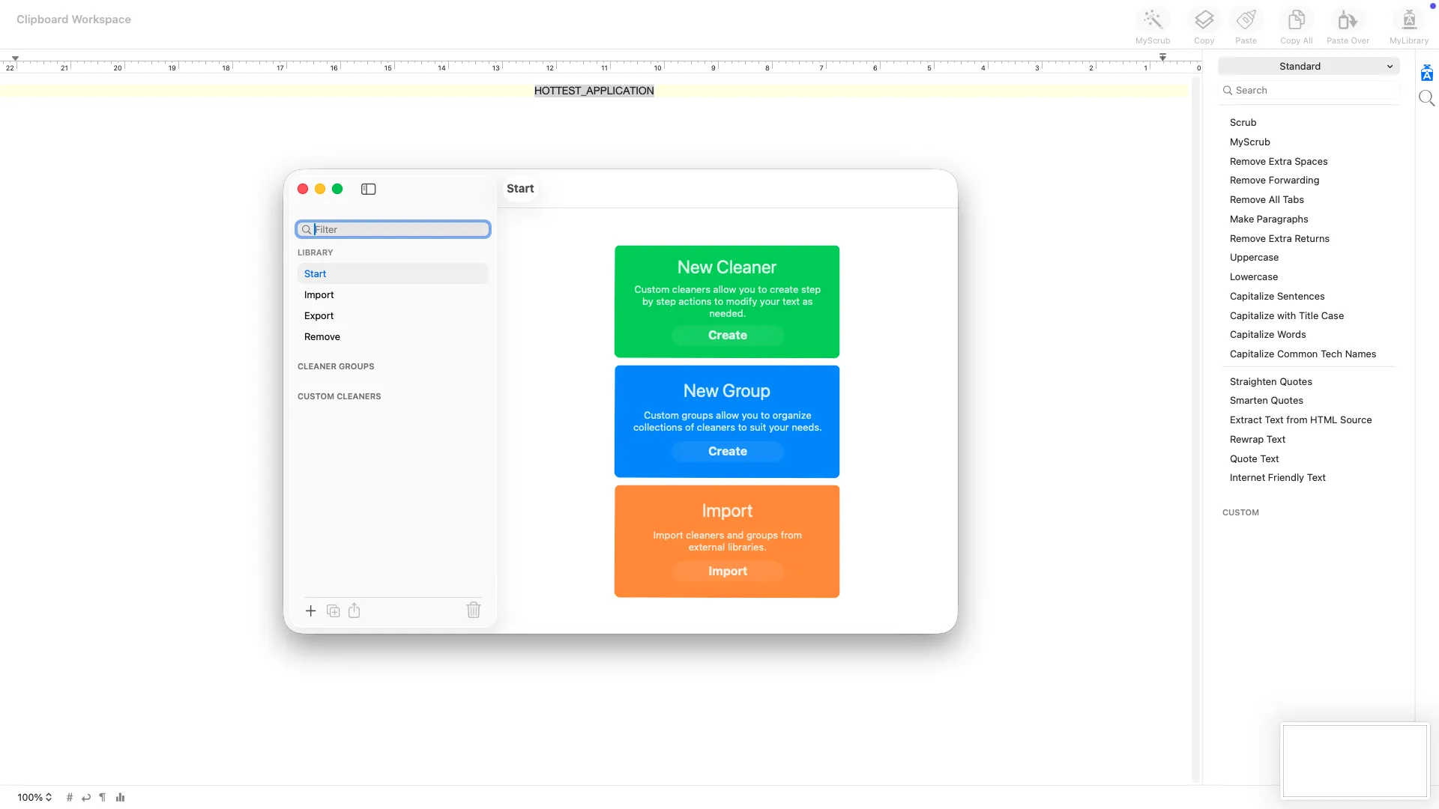Toggle line numbers with the hash icon
1439x809 pixels.
(70, 798)
